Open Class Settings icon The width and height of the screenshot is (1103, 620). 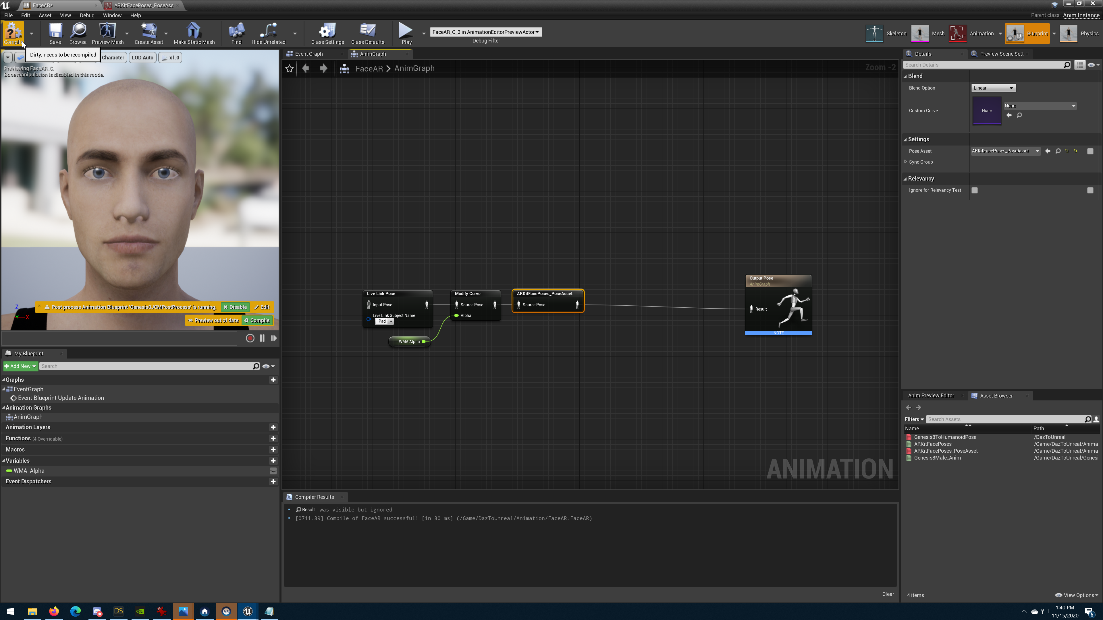click(x=327, y=33)
